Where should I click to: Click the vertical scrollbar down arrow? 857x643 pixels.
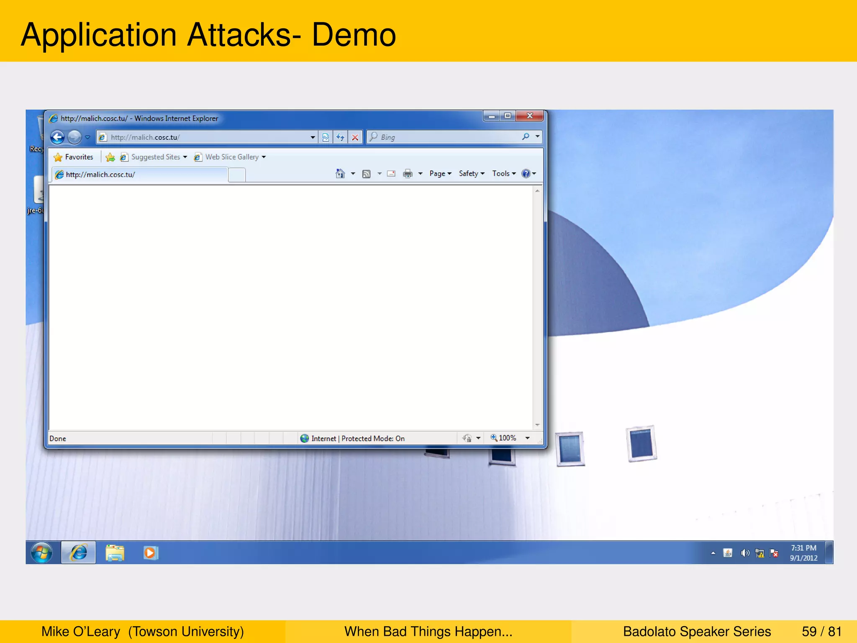(537, 425)
